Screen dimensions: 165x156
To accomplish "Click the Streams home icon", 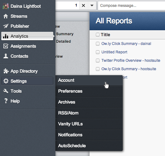I will coord(6,16).
